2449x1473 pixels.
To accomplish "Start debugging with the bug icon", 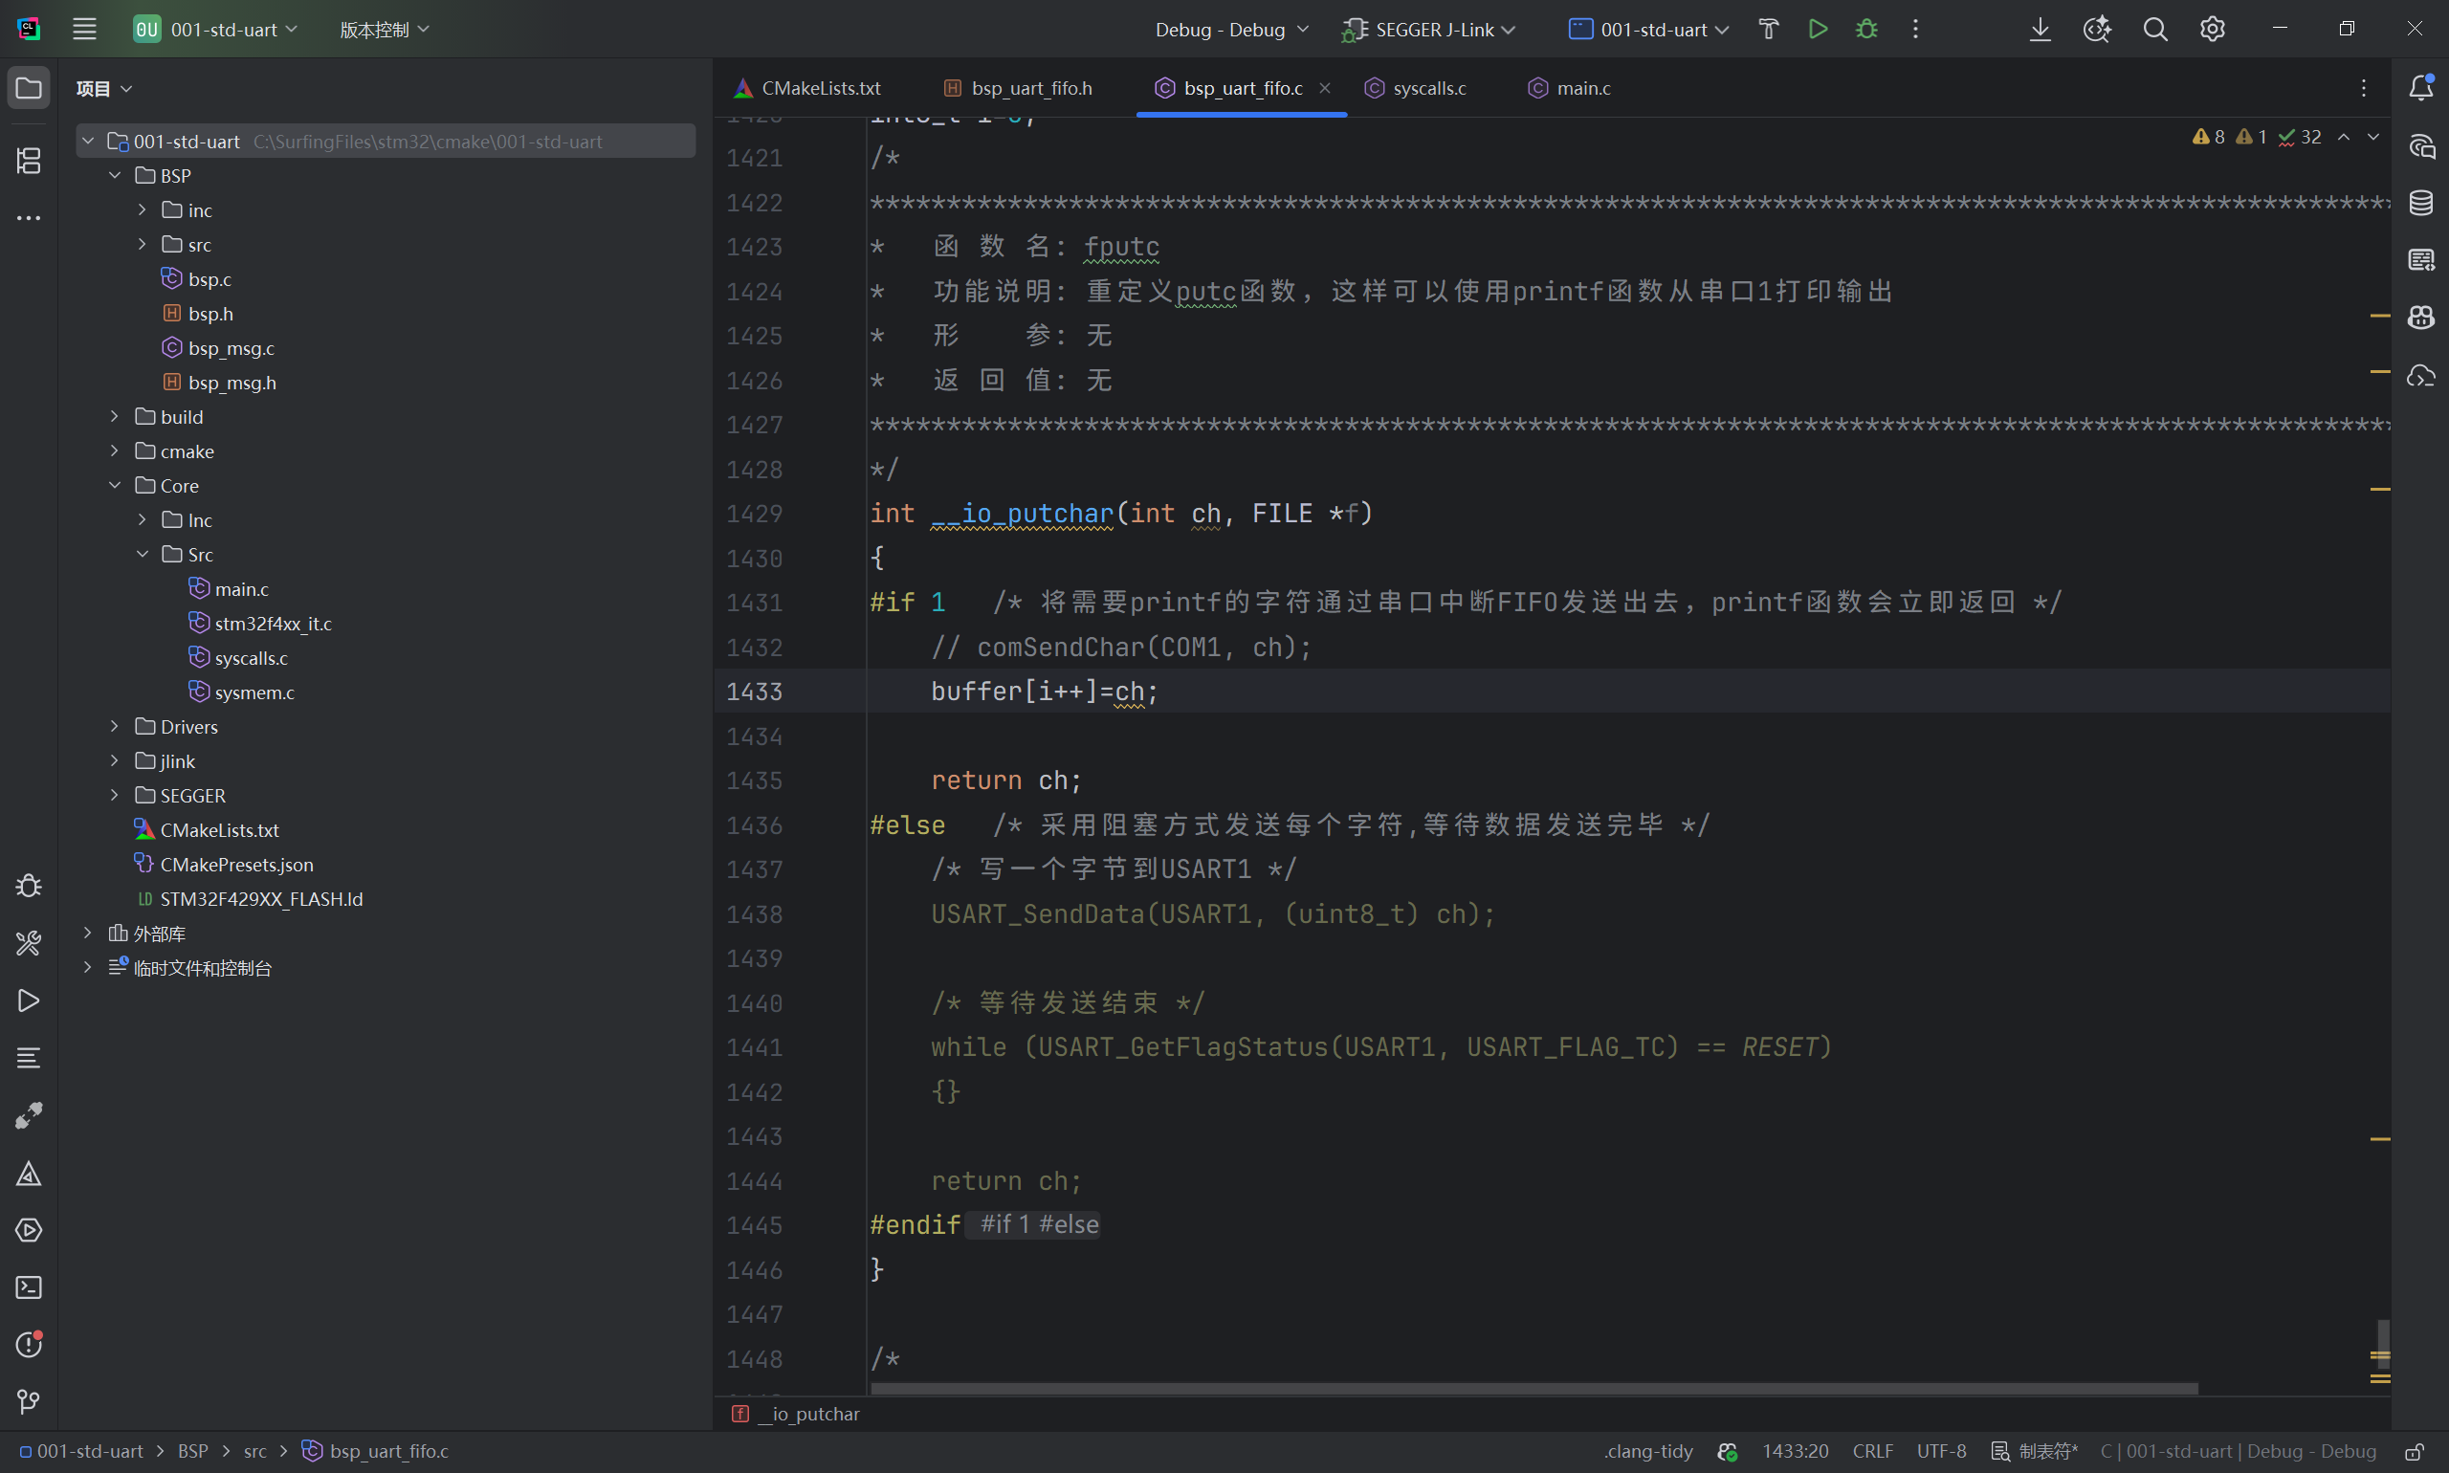I will [1866, 29].
